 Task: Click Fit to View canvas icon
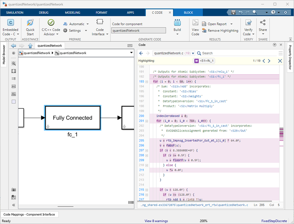pos(14,71)
